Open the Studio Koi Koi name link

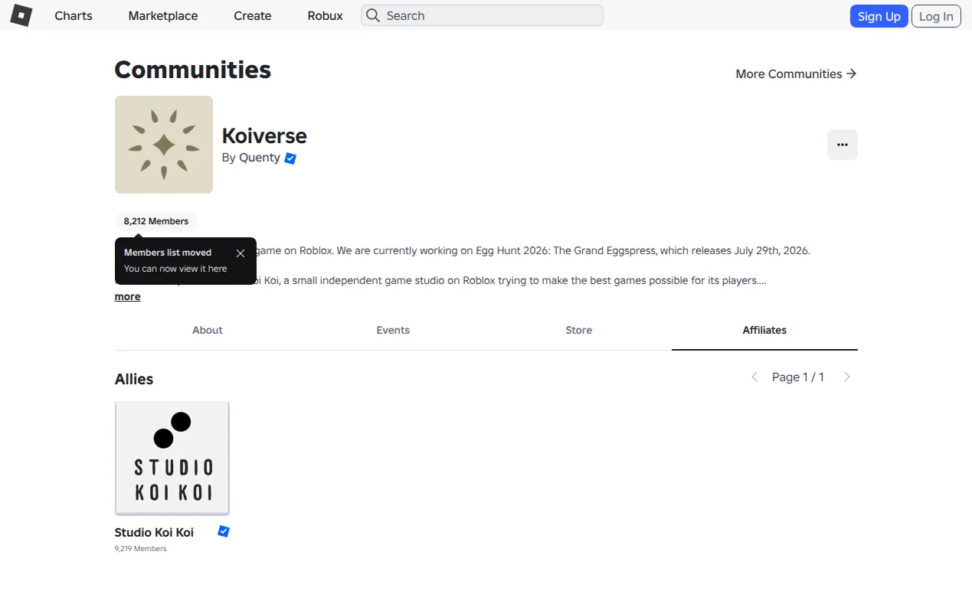[x=154, y=532]
